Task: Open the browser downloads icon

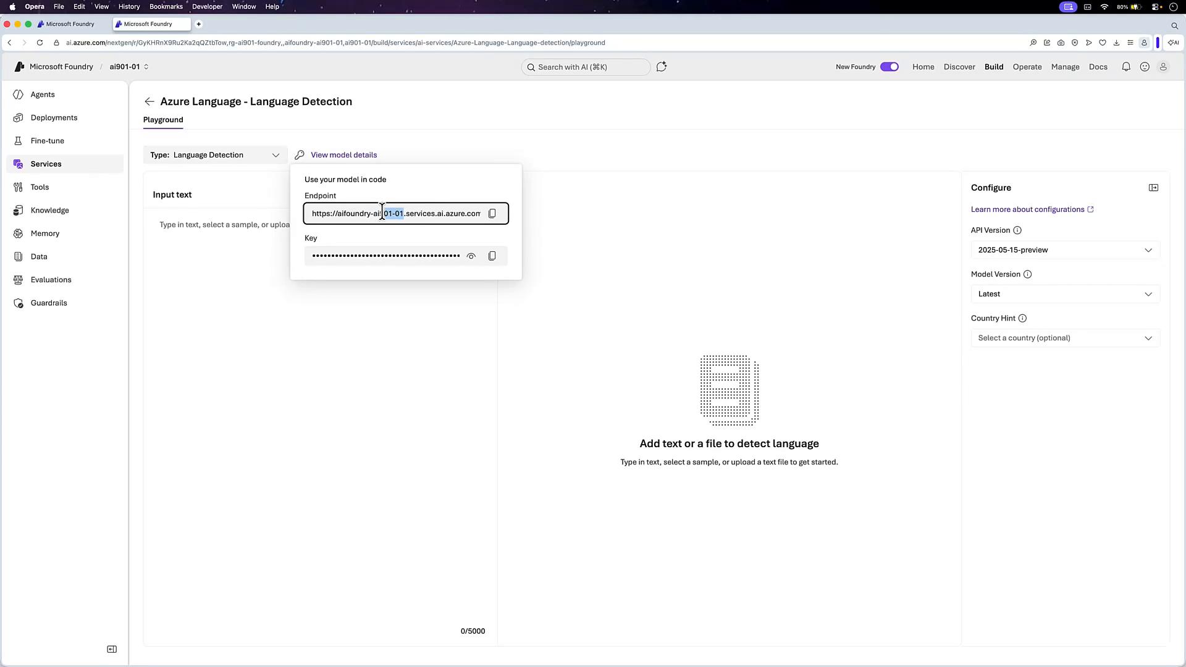Action: coord(1116,43)
